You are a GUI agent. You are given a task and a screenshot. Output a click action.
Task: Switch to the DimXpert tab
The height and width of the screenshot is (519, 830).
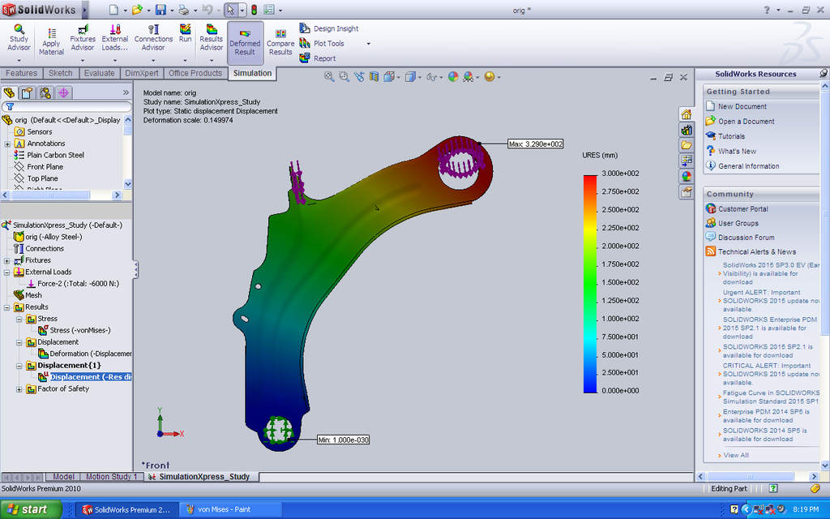[141, 73]
